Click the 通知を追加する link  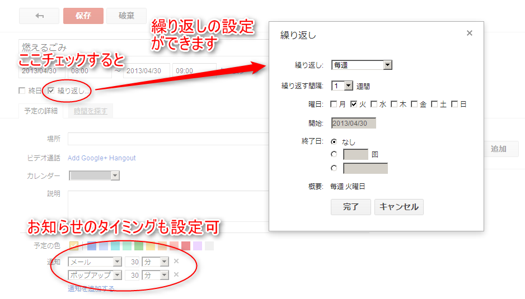[91, 288]
